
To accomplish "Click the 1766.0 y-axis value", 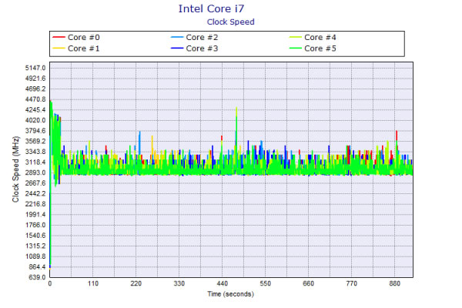I will pos(35,225).
